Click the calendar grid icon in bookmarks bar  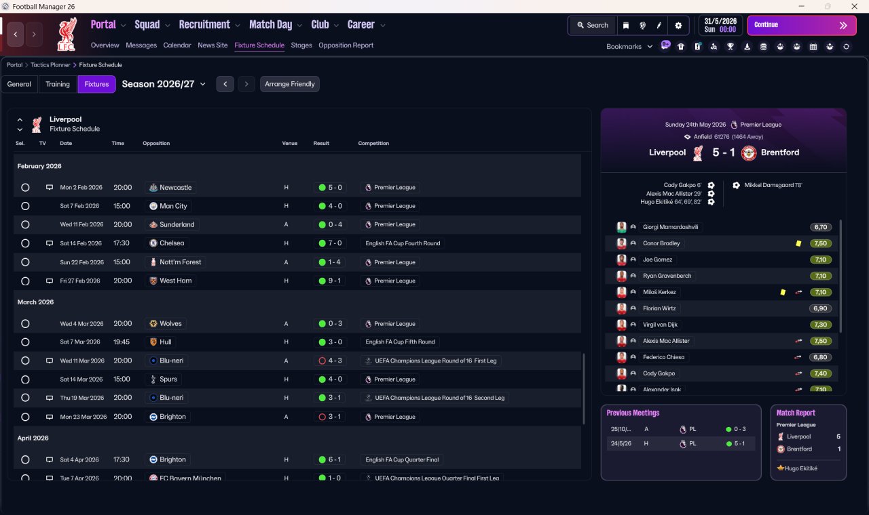(813, 47)
